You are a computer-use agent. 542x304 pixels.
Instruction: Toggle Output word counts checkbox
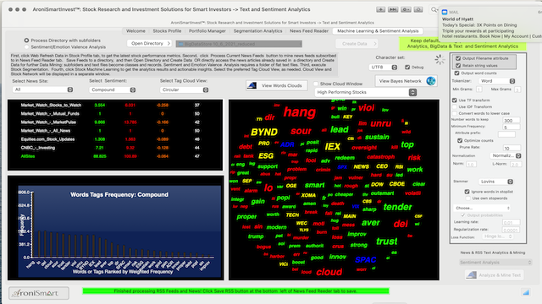click(456, 73)
